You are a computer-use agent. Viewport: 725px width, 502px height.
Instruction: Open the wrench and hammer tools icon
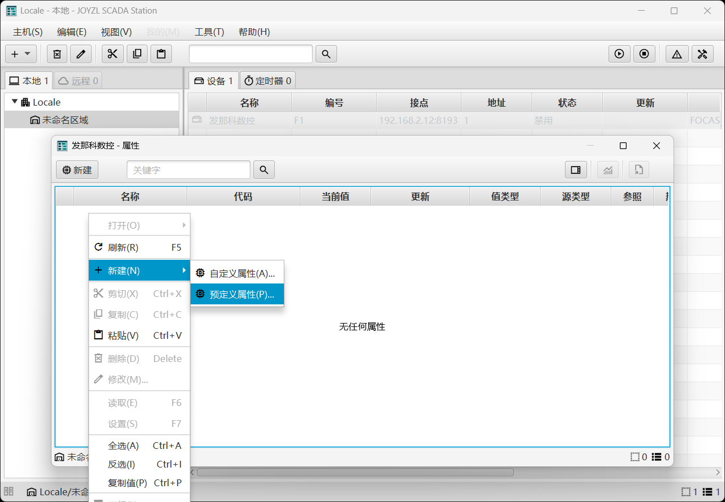click(x=702, y=54)
